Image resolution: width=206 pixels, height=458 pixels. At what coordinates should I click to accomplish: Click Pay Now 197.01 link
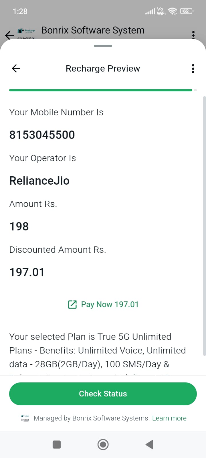click(x=110, y=304)
